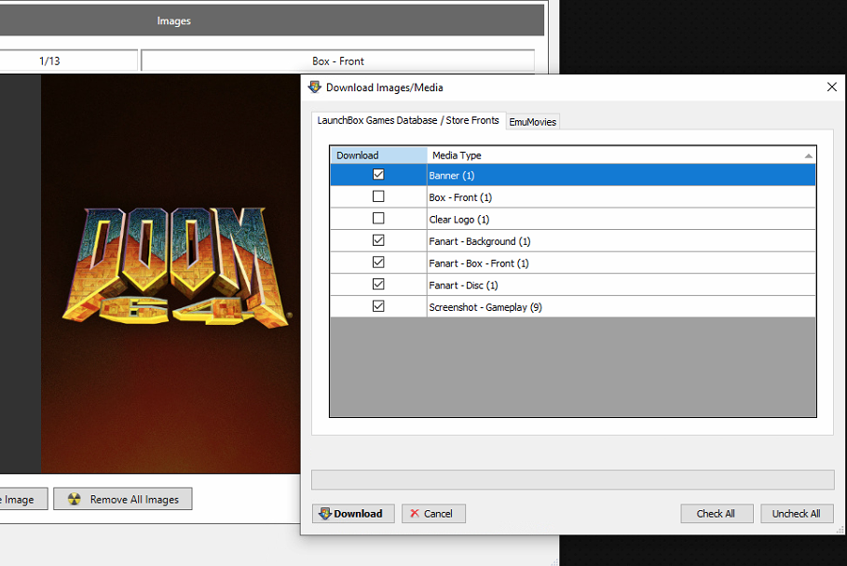Select LaunchBox Games Database / Store Fronts tab
Image resolution: width=847 pixels, height=566 pixels.
pos(408,120)
